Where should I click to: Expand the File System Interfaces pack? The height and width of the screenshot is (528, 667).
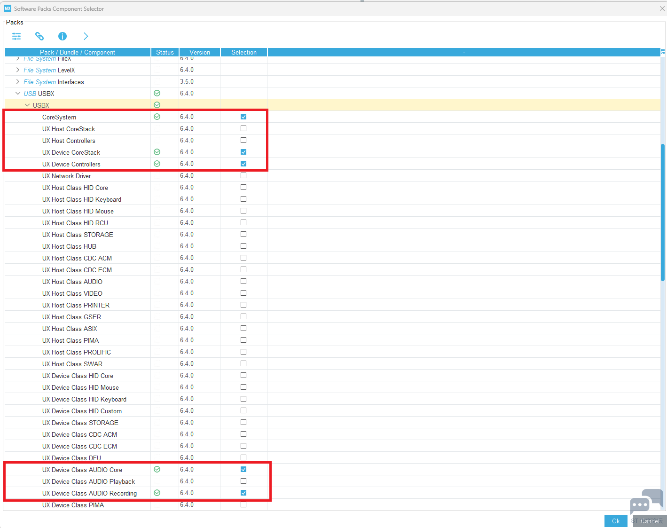[18, 81]
